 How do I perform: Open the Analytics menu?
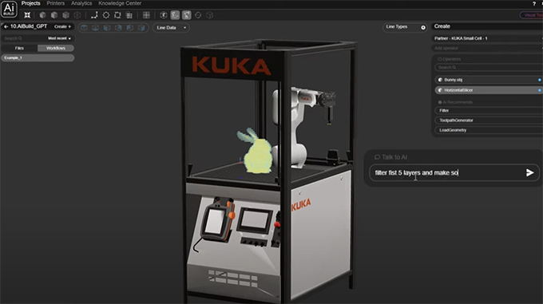click(81, 3)
